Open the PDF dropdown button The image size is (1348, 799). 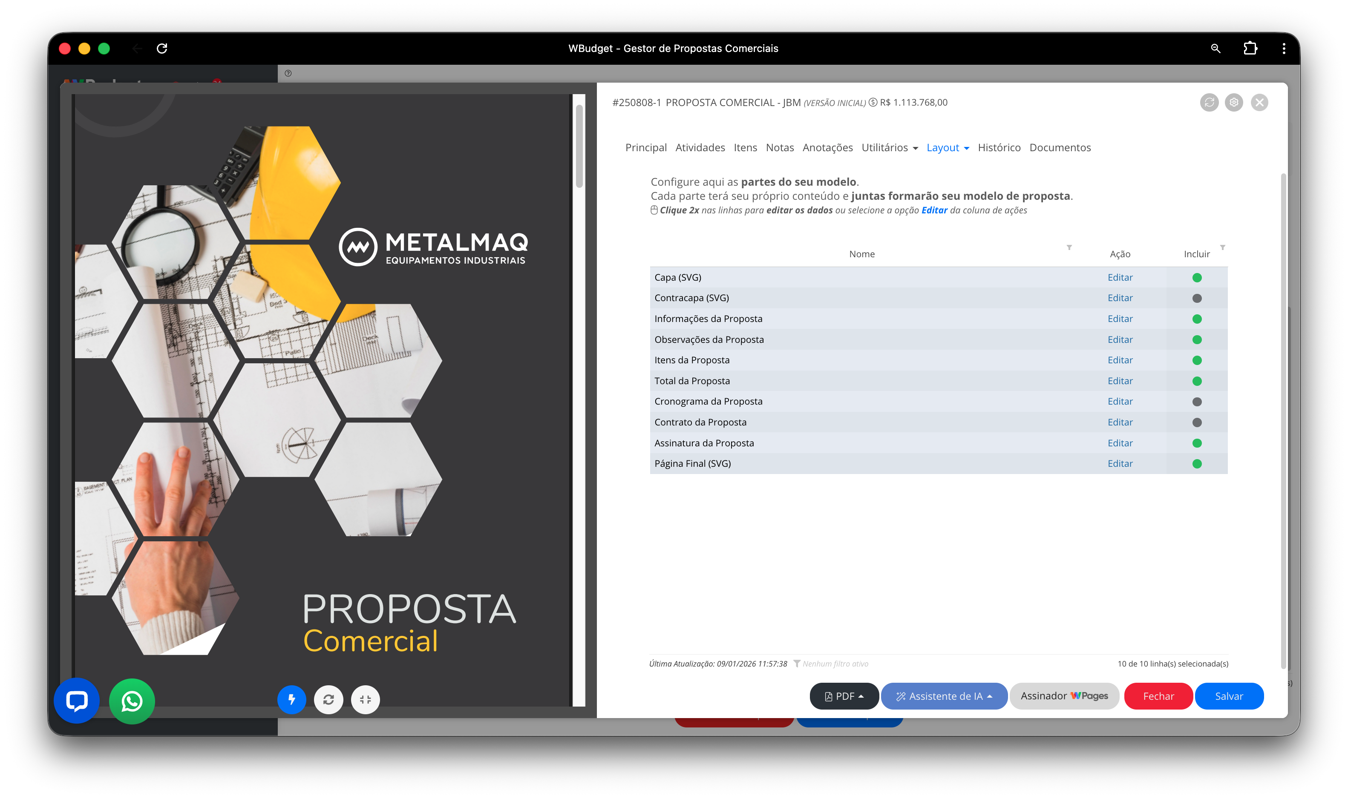(x=844, y=696)
